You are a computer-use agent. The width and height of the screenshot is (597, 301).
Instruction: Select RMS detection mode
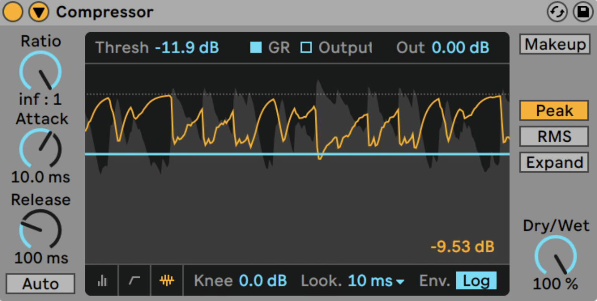(x=554, y=136)
